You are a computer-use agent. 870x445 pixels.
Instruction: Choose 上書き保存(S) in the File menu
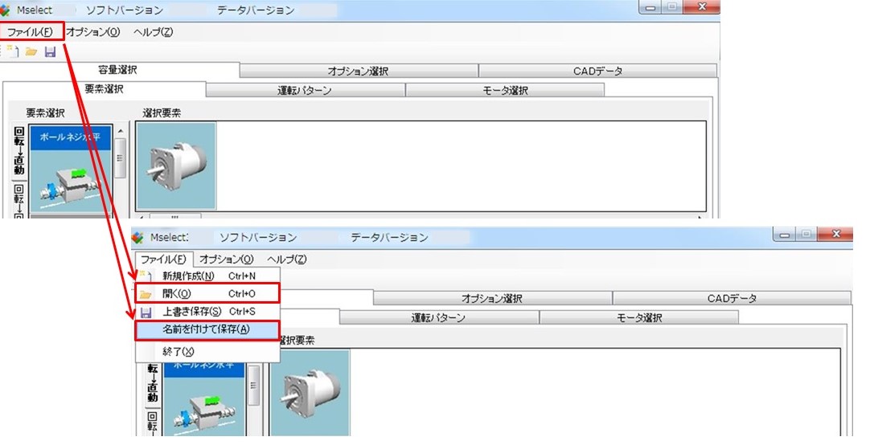point(191,312)
